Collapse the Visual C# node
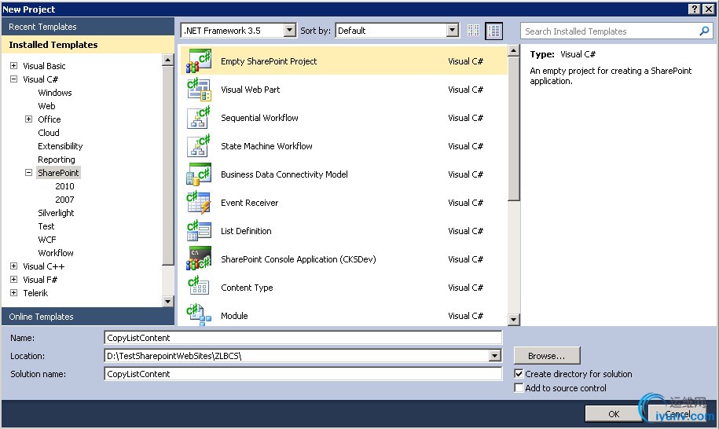Viewport: 719px width, 429px height. pyautogui.click(x=14, y=79)
